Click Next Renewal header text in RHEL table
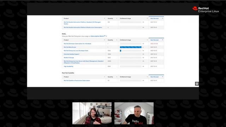This screenshot has height=127, width=226. click(154, 40)
